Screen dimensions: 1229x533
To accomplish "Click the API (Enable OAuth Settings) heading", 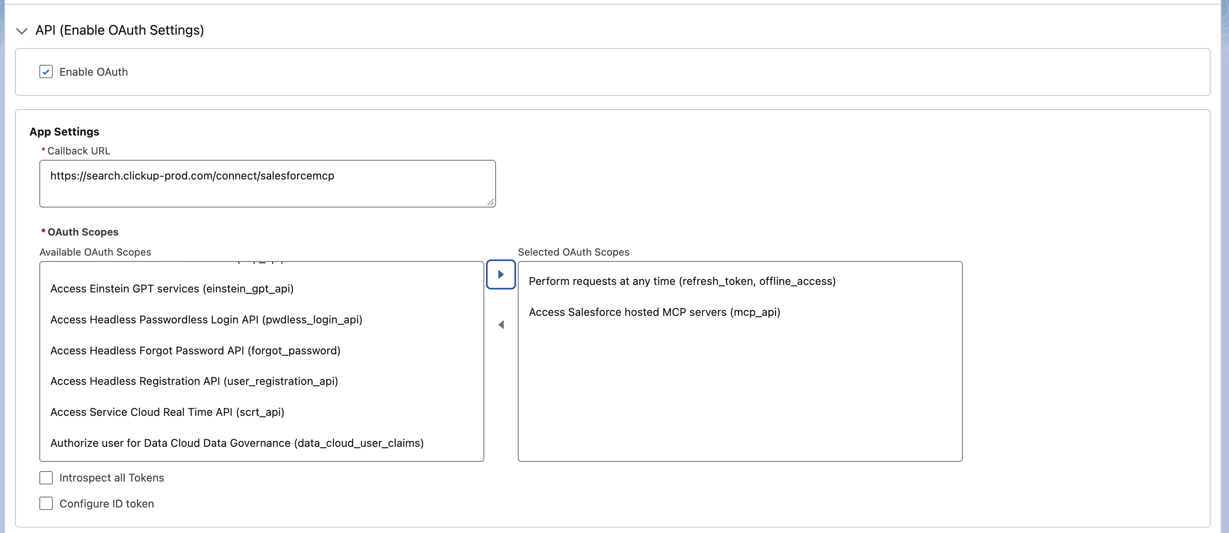I will point(119,30).
